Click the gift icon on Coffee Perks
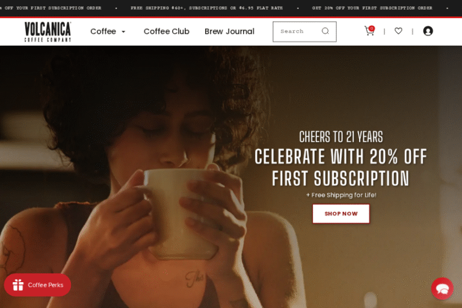The image size is (462, 308). point(18,285)
